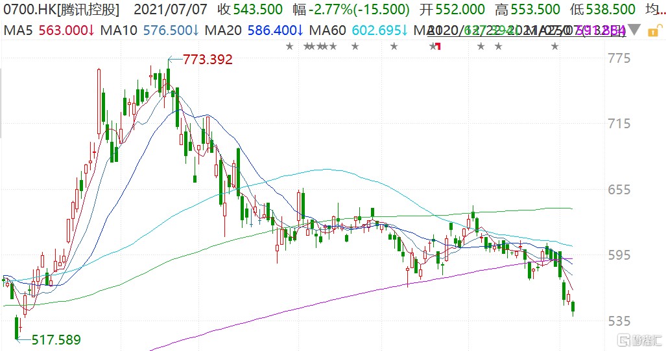Select the MA5 563.000 indicator label
666x351 pixels.
point(49,30)
